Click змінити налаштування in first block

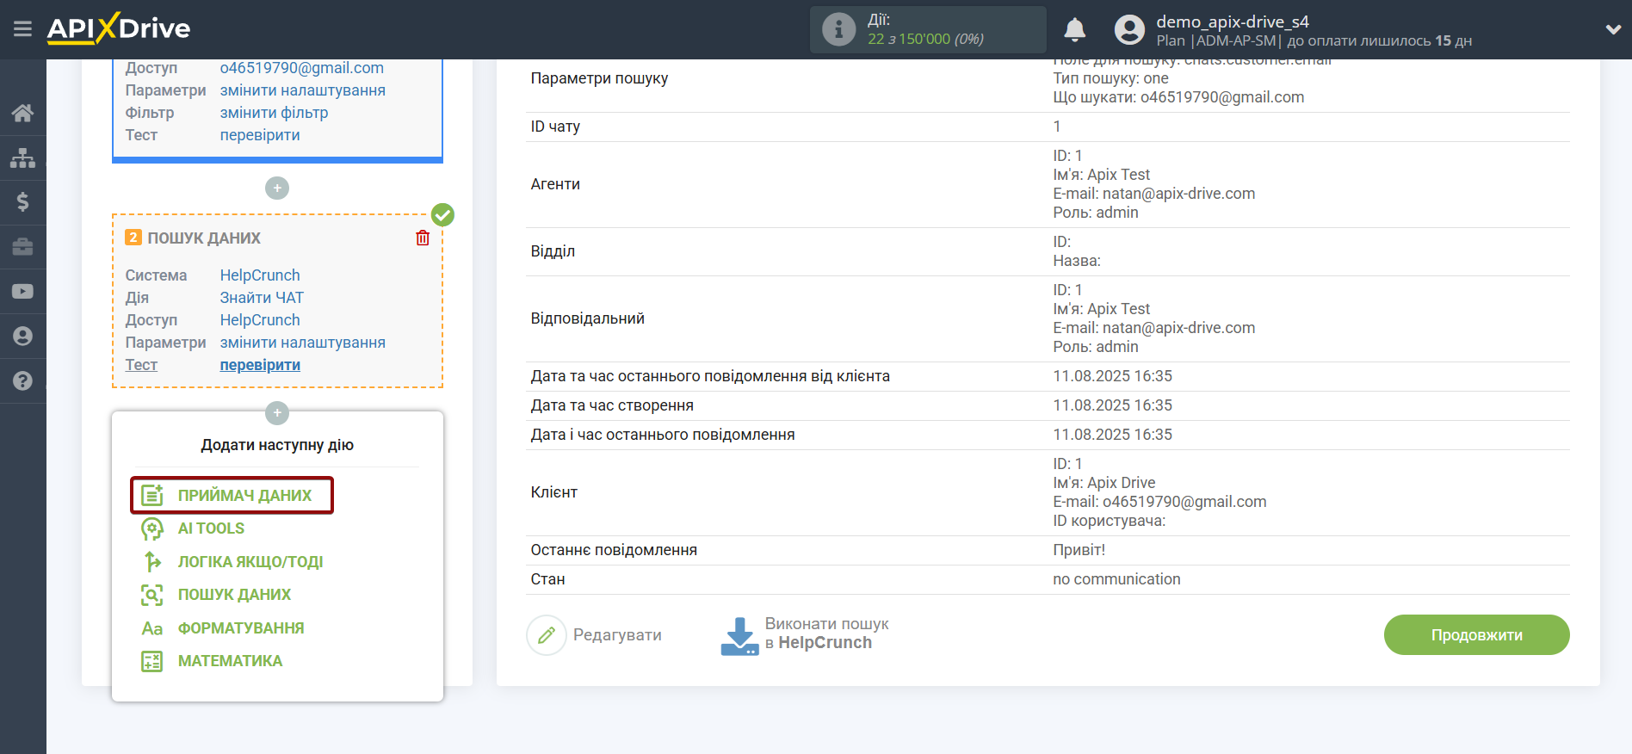[x=302, y=90]
